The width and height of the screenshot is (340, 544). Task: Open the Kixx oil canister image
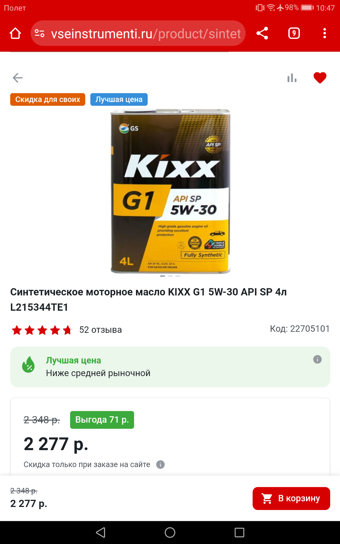click(171, 191)
